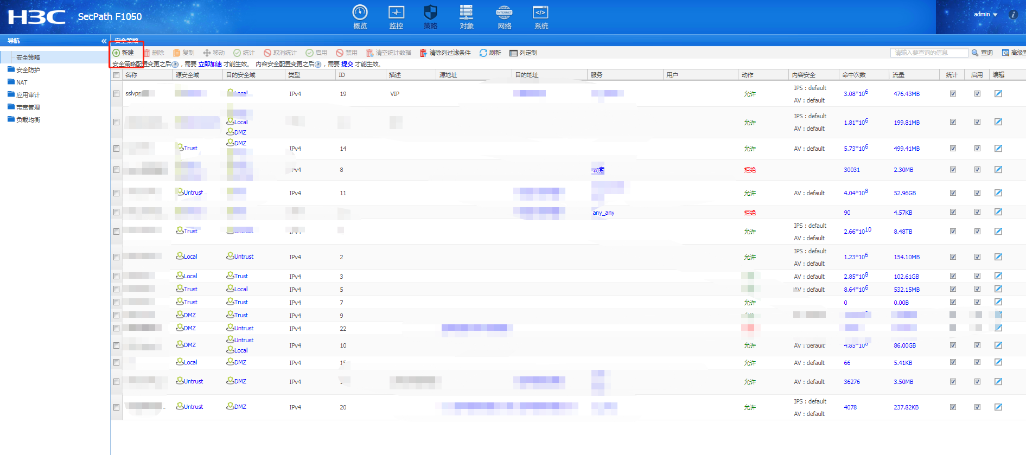Click the 禁用 (Disable) toolbar button
The image size is (1026, 455).
click(347, 53)
